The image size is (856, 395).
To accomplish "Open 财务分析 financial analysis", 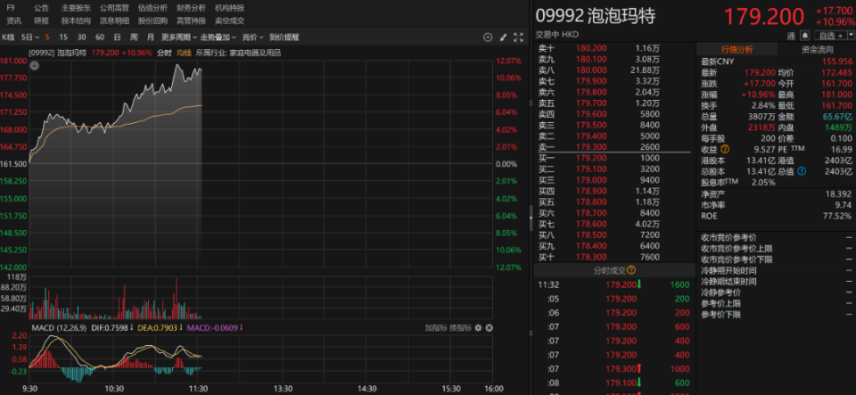I will (191, 8).
